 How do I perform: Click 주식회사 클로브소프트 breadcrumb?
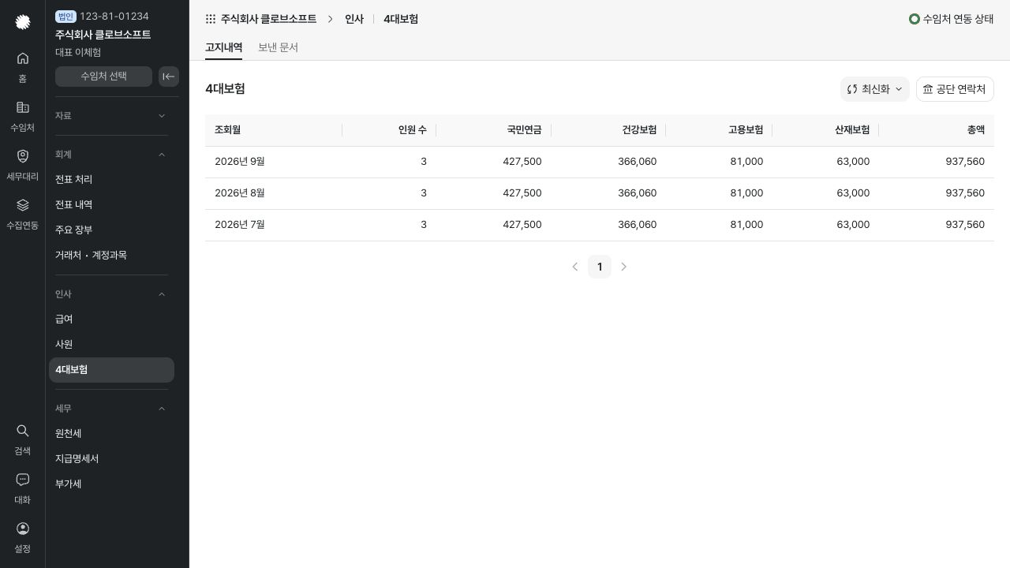[x=268, y=19]
